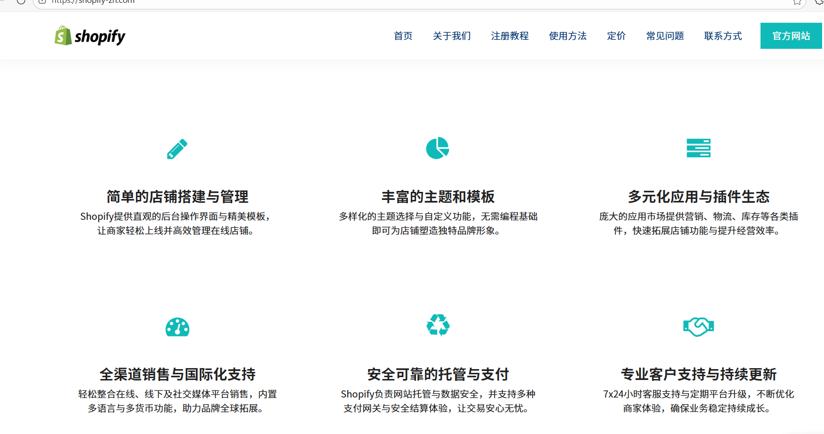The width and height of the screenshot is (824, 434).
Task: Click the speedometer gauge icon
Action: (x=177, y=327)
